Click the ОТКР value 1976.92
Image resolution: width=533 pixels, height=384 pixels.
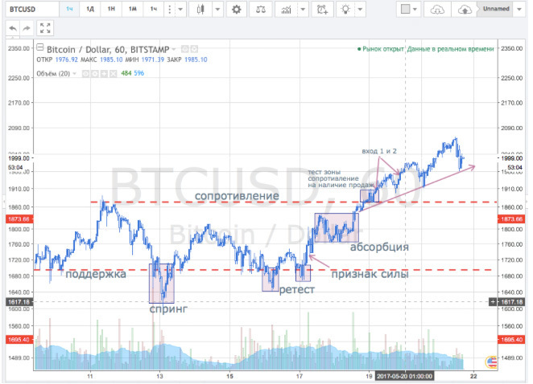tap(66, 59)
